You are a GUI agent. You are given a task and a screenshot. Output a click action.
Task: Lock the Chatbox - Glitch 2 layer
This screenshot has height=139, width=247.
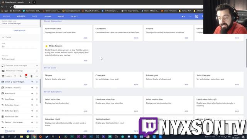(x=37, y=88)
